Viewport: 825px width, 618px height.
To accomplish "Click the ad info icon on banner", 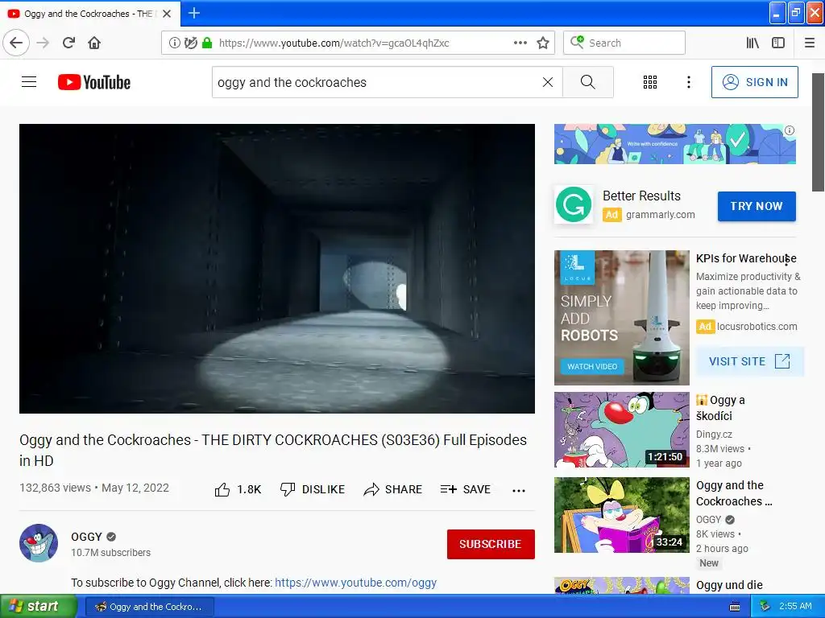I will [x=790, y=130].
